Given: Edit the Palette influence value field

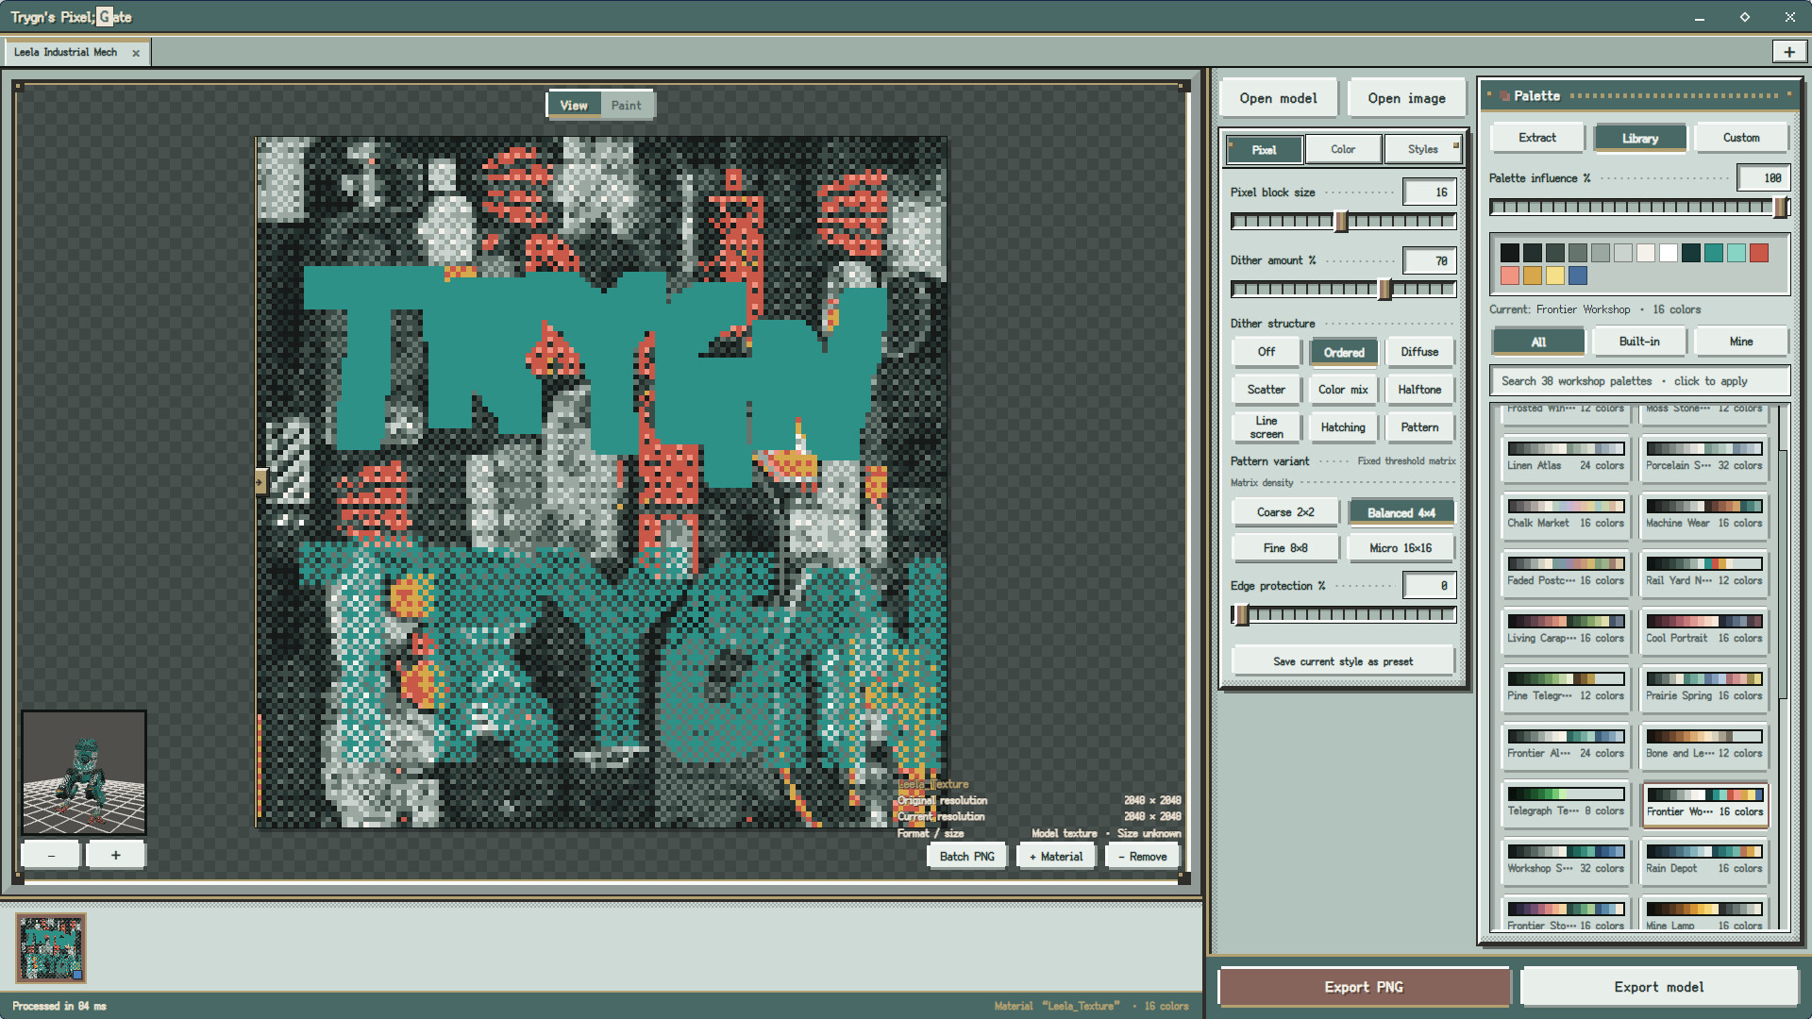Looking at the screenshot, I should click(1763, 178).
